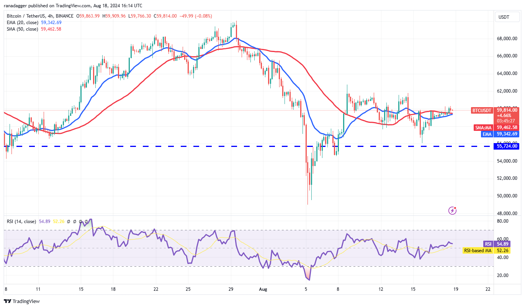Click the SMA:MA indicator label tag
Viewport: 525px width, 308px height.
[x=484, y=127]
